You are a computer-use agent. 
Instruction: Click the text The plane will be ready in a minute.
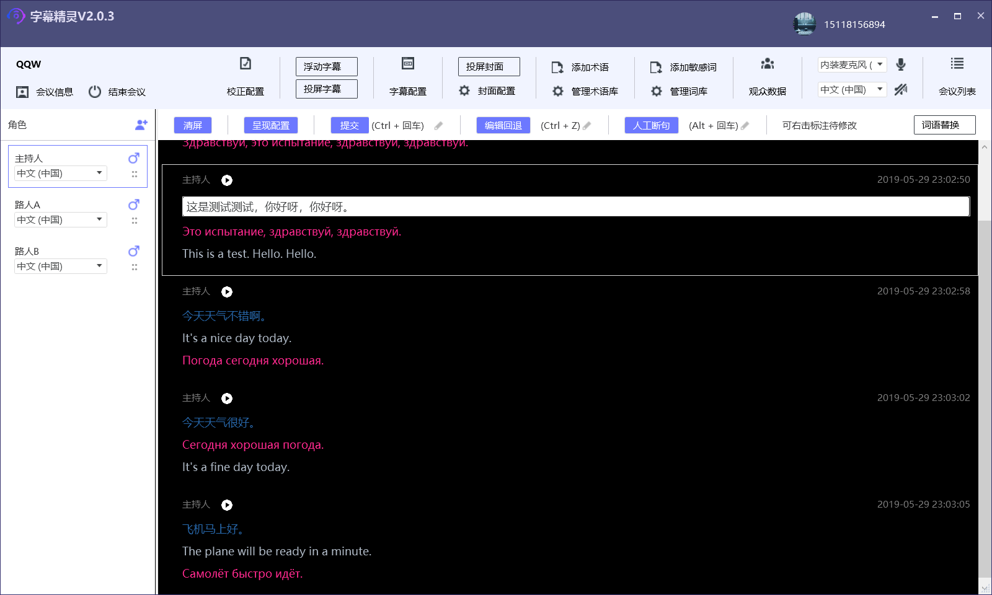click(277, 552)
